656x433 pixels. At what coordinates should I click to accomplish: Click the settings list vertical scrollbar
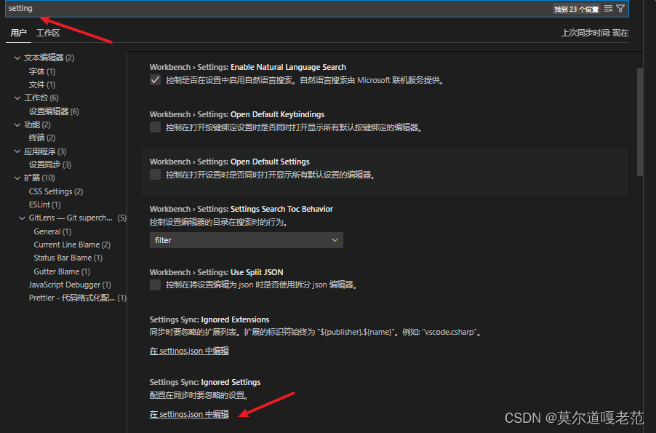640,122
